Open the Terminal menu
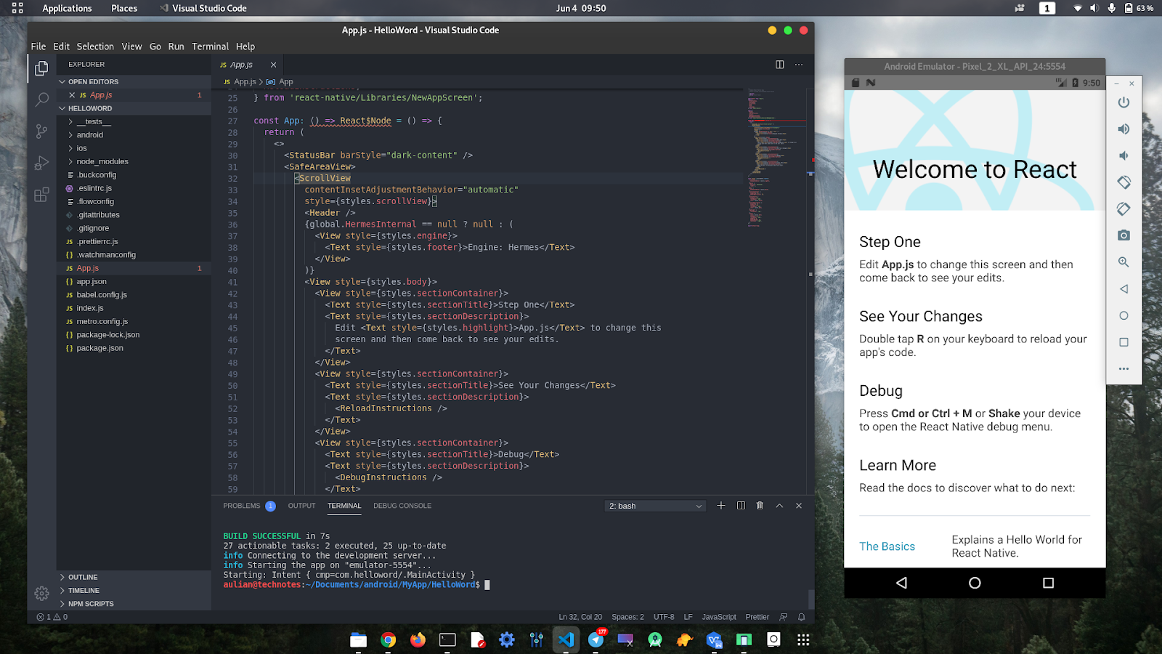1162x654 pixels. [210, 47]
